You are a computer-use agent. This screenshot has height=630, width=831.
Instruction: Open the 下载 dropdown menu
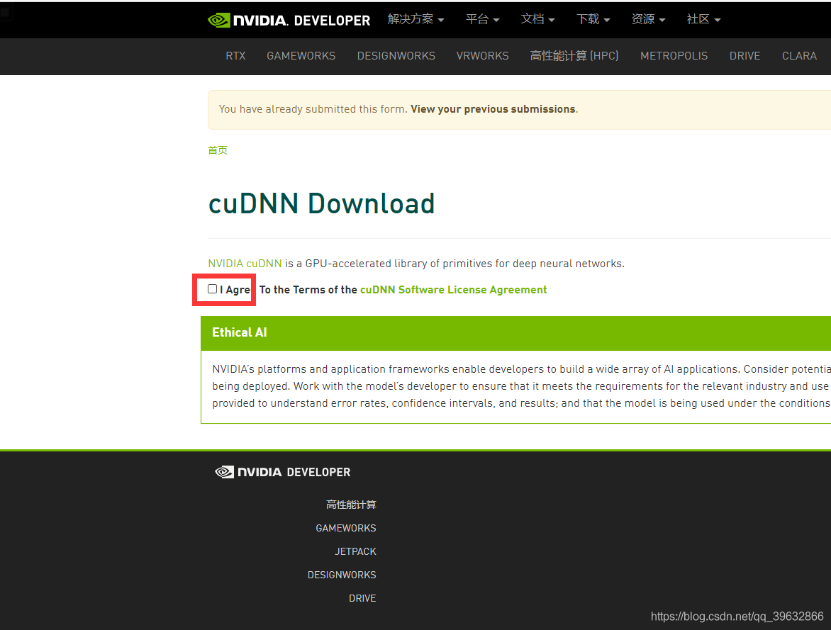coord(593,19)
